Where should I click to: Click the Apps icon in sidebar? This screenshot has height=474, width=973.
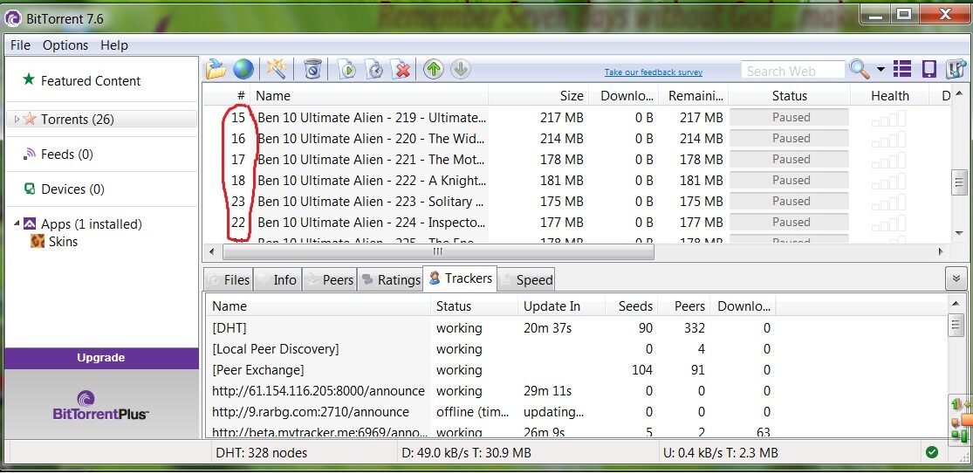tap(29, 224)
